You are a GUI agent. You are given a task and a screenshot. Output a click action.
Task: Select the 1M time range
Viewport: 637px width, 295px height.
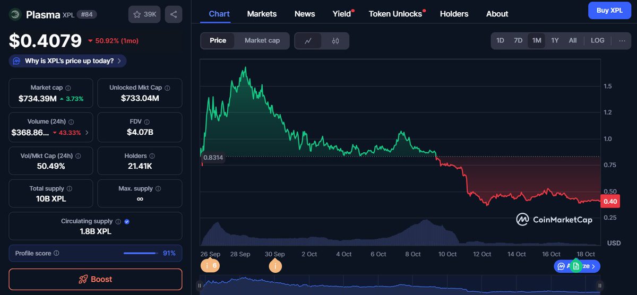536,40
